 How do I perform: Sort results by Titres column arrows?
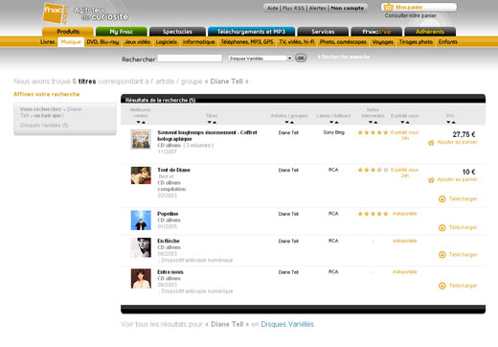pos(212,123)
